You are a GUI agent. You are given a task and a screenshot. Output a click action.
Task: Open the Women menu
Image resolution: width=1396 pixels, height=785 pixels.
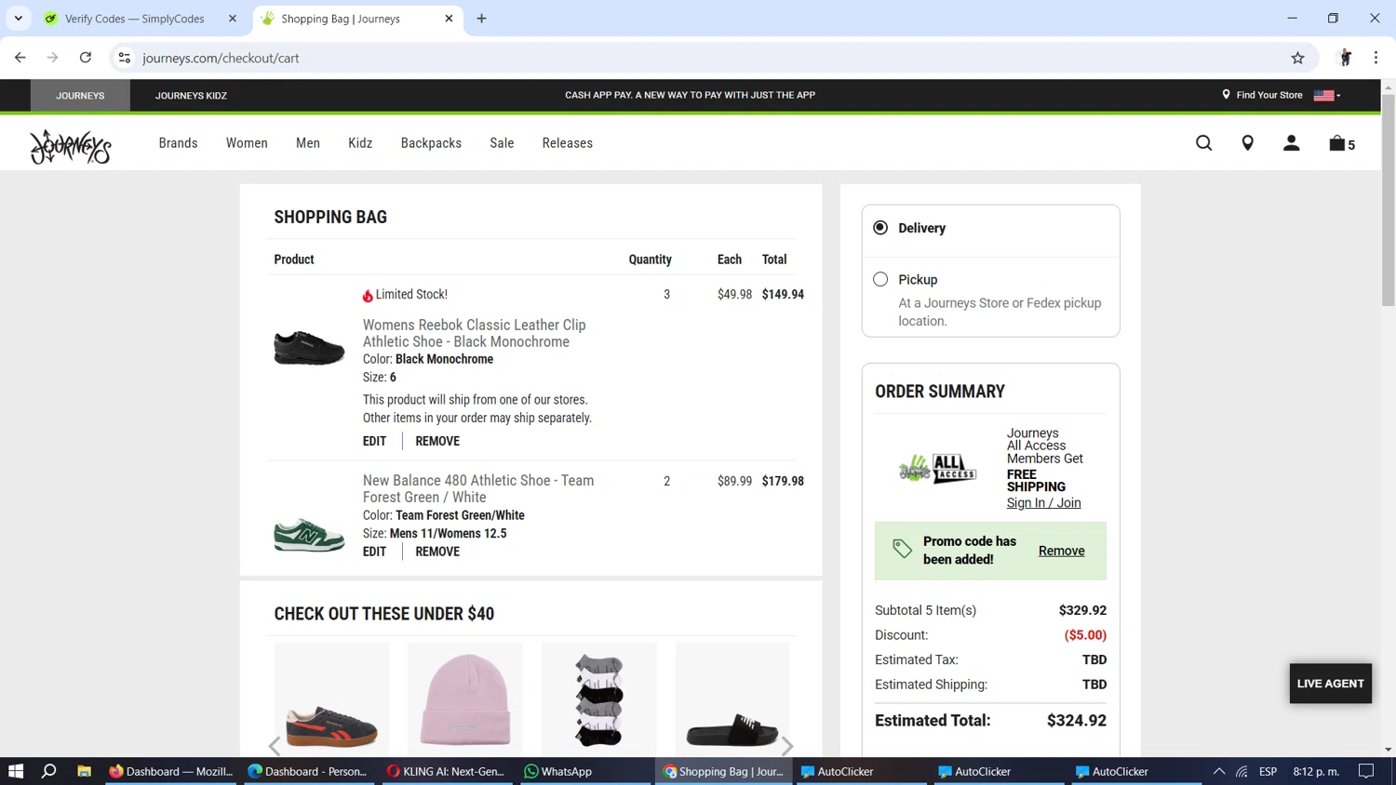pyautogui.click(x=247, y=143)
